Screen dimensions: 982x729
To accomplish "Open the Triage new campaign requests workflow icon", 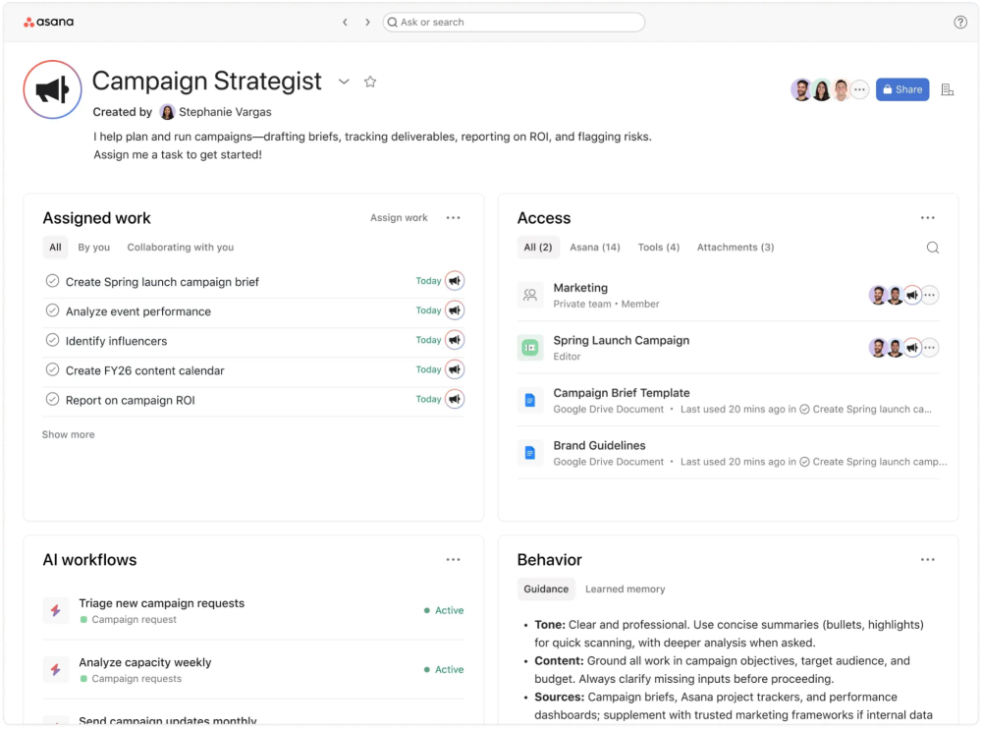I will tap(56, 610).
